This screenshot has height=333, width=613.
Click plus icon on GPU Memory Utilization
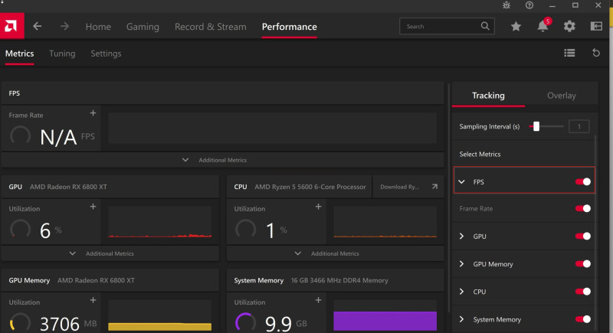pos(93,300)
